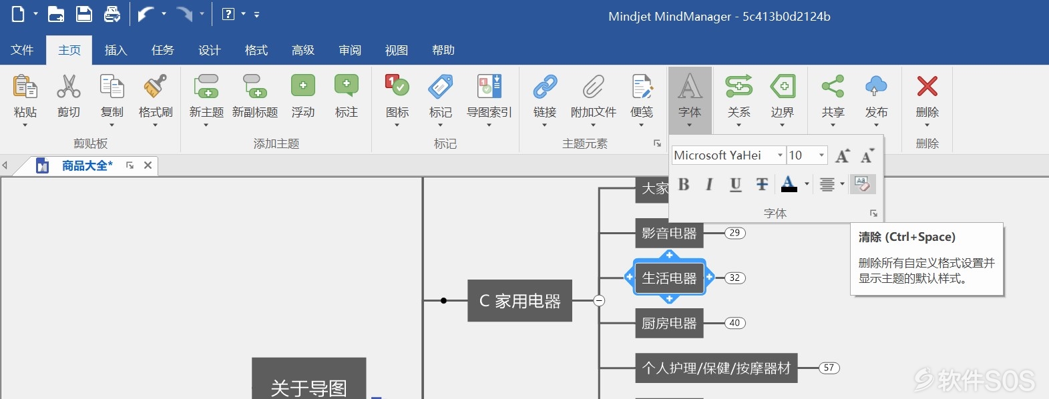Open the 发布 publish options
This screenshot has width=1049, height=399.
(876, 99)
